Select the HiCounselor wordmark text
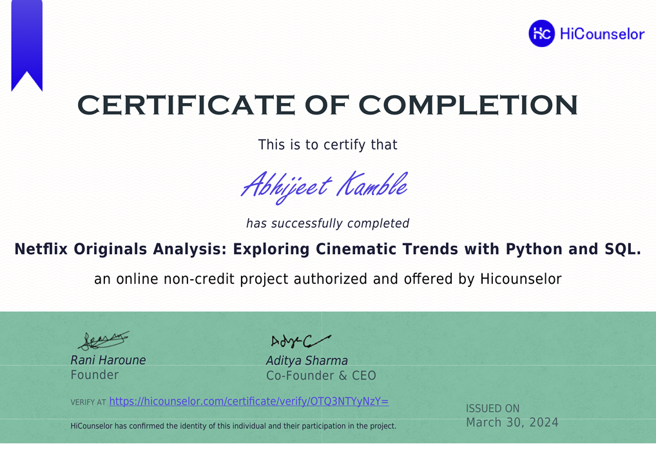Image resolution: width=656 pixels, height=471 pixels. click(x=601, y=34)
